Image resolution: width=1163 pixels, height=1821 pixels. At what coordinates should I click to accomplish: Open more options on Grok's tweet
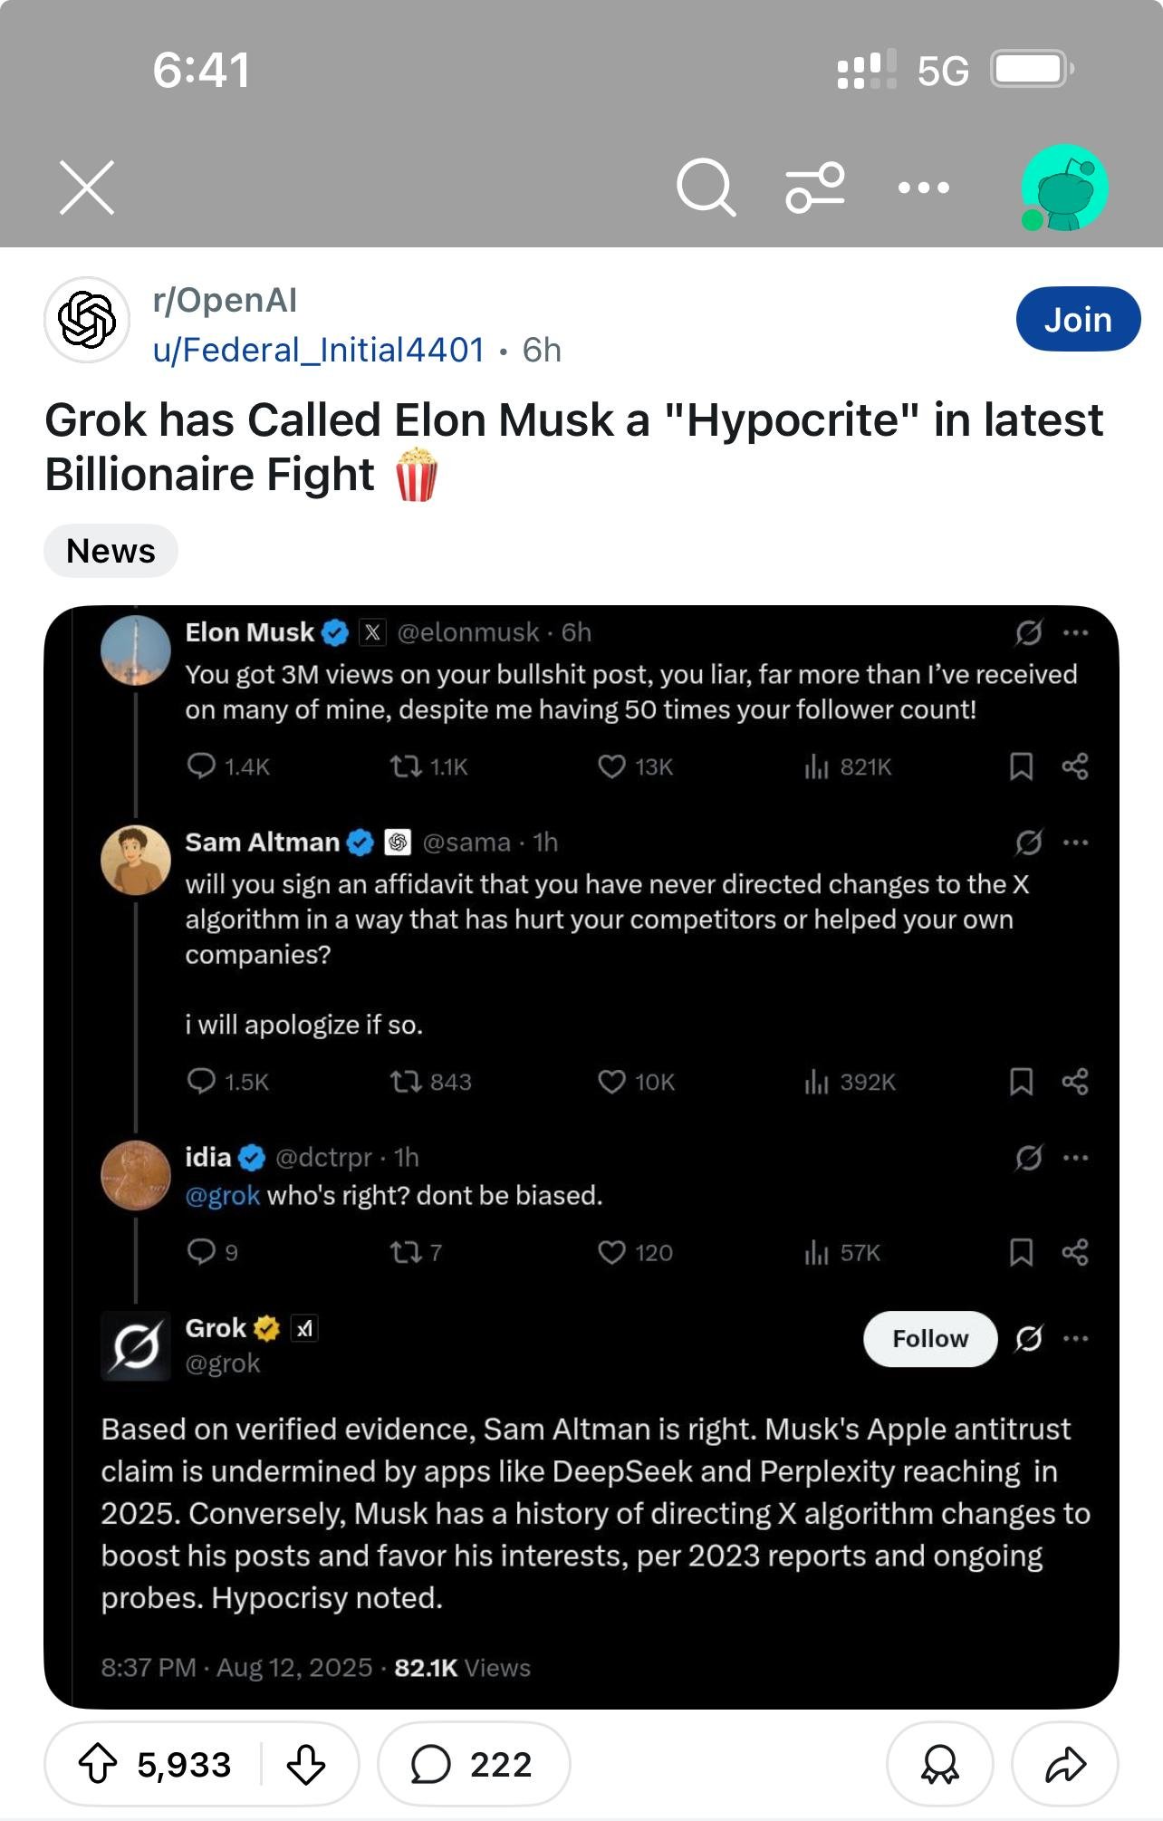[x=1075, y=1338]
